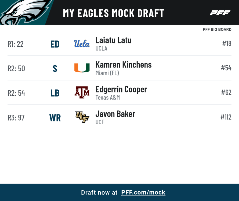
Task: Click the My Eagles Mock Draft title
Action: (x=113, y=13)
